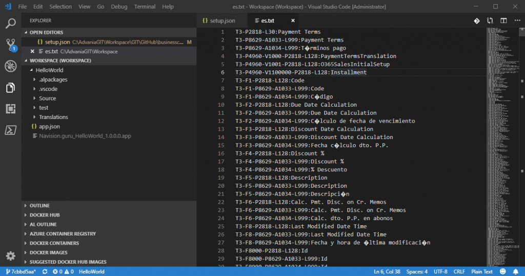Close es.txt in Open Editors list
Viewport: 525px width, 276px height.
point(32,51)
